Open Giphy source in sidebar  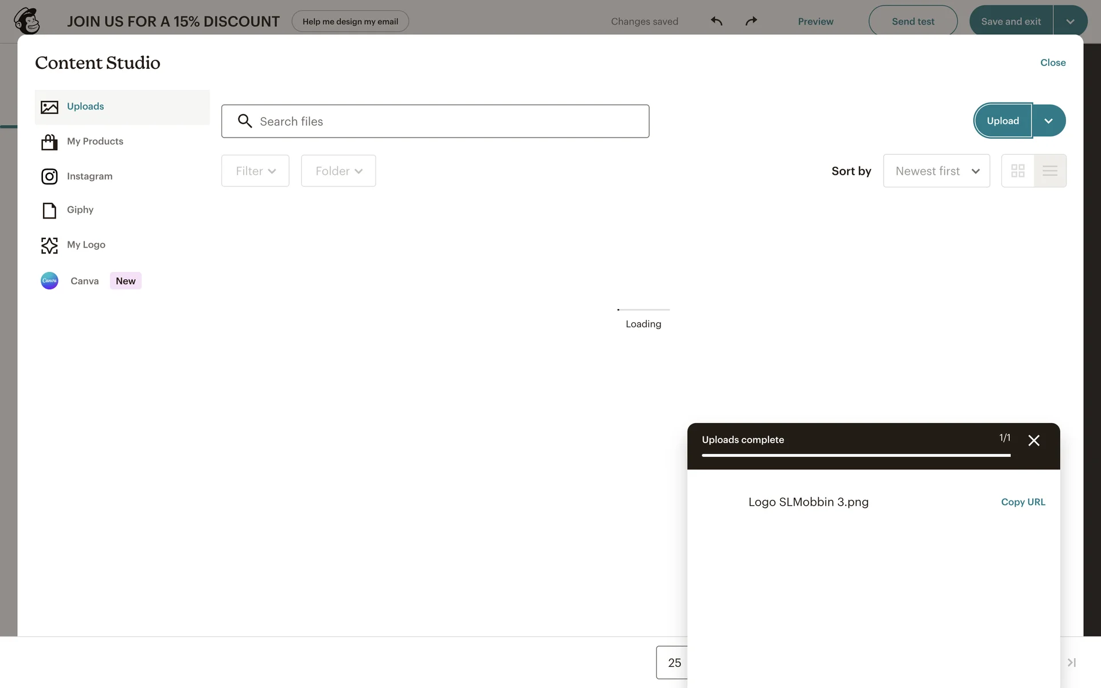pyautogui.click(x=80, y=210)
